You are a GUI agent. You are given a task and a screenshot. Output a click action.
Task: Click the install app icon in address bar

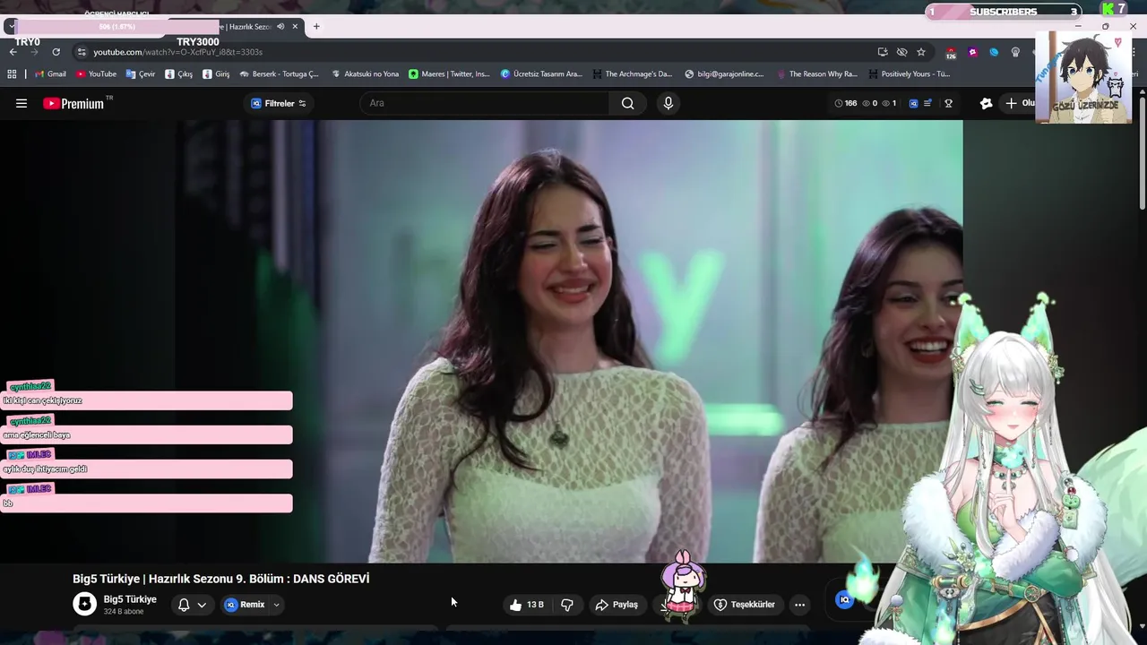883,52
